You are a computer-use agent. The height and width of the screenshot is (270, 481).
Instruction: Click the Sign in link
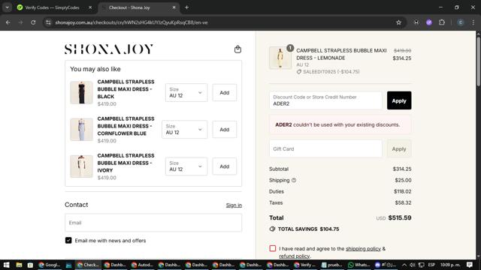[234, 205]
